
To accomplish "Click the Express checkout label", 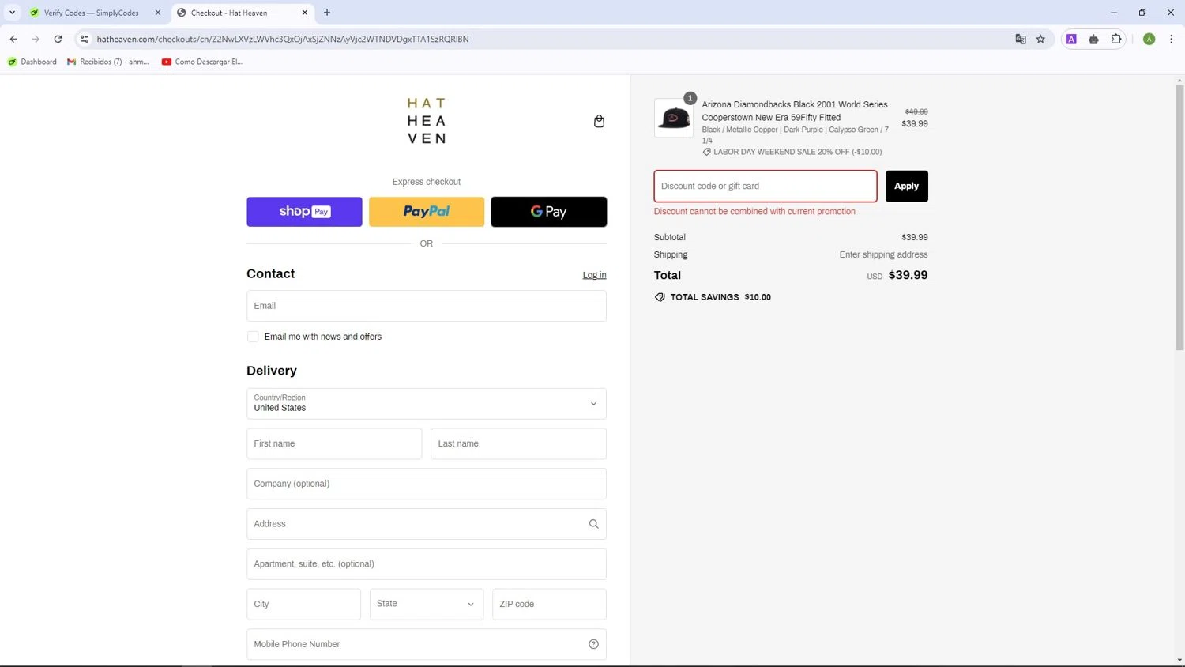I will pyautogui.click(x=427, y=182).
